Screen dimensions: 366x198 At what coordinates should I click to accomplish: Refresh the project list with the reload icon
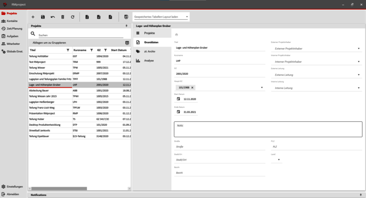coord(73,17)
